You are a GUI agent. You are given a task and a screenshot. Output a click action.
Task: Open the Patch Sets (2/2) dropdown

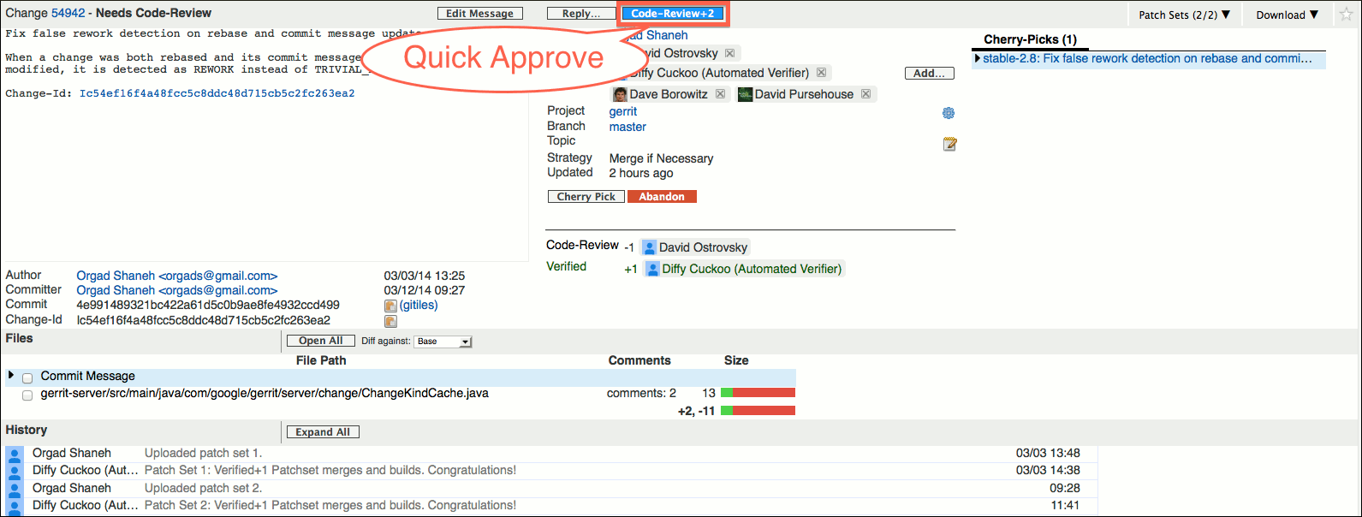[x=1184, y=15]
